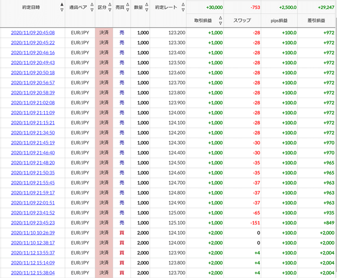The width and height of the screenshot is (337, 278).
Task: Select total swap value -753
Action: pos(255,8)
